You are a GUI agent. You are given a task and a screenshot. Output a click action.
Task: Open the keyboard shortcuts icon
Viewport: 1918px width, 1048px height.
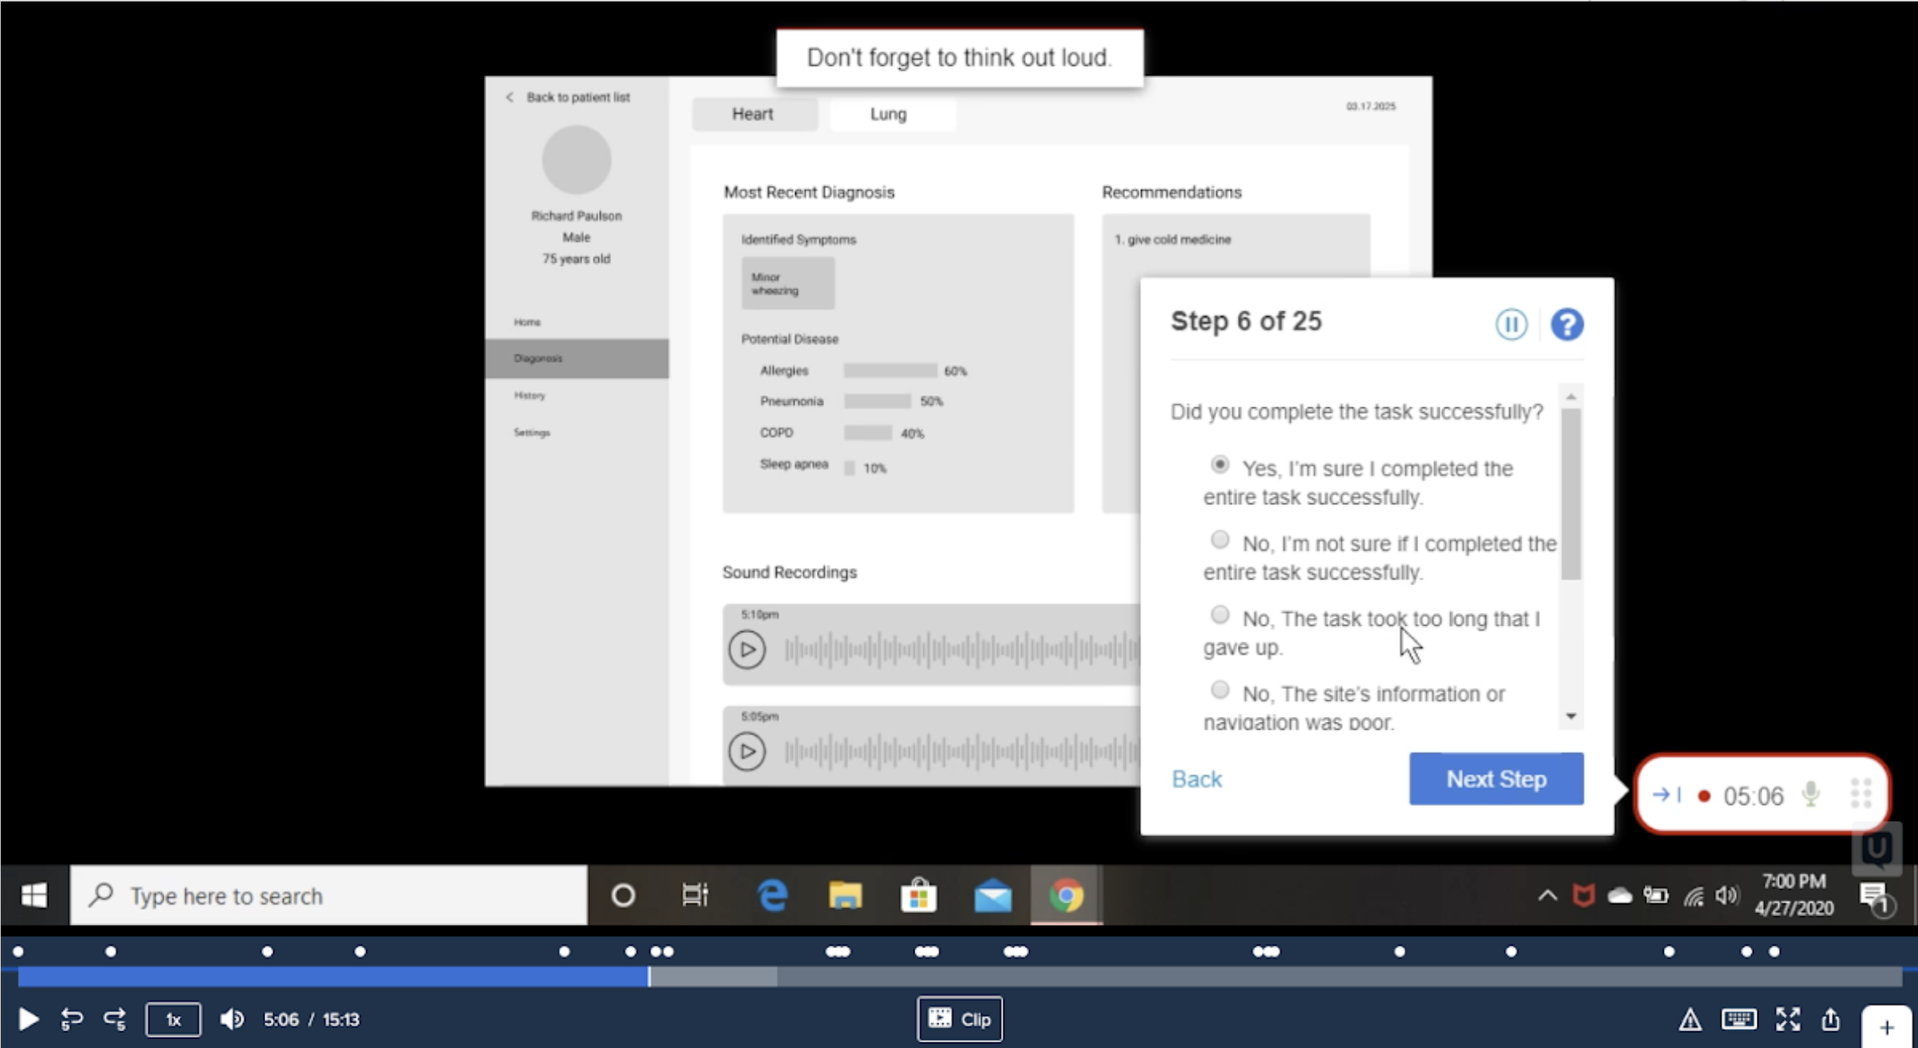[1738, 1019]
